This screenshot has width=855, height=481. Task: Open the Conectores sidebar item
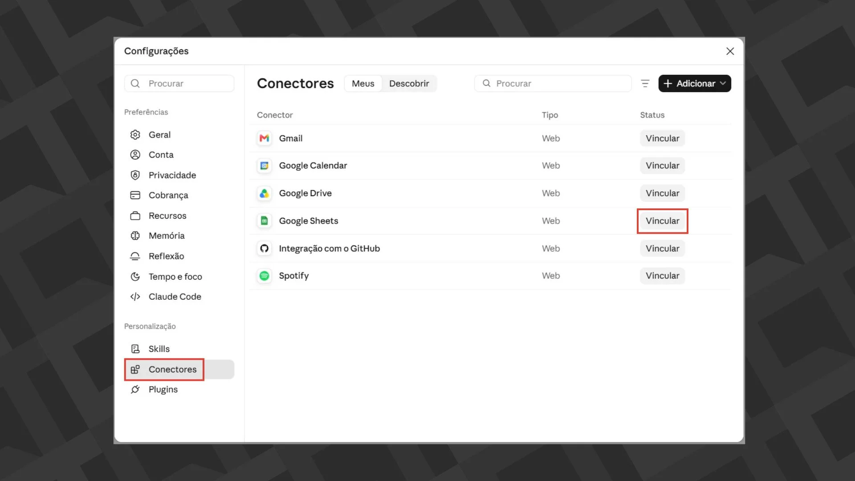[x=179, y=369]
